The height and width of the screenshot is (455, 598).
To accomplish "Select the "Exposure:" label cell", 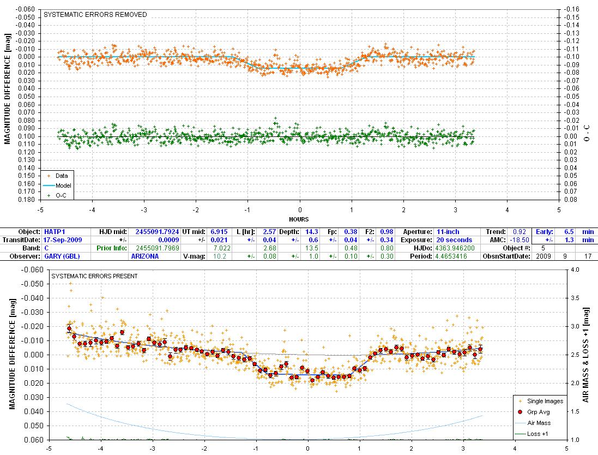I will 416,240.
